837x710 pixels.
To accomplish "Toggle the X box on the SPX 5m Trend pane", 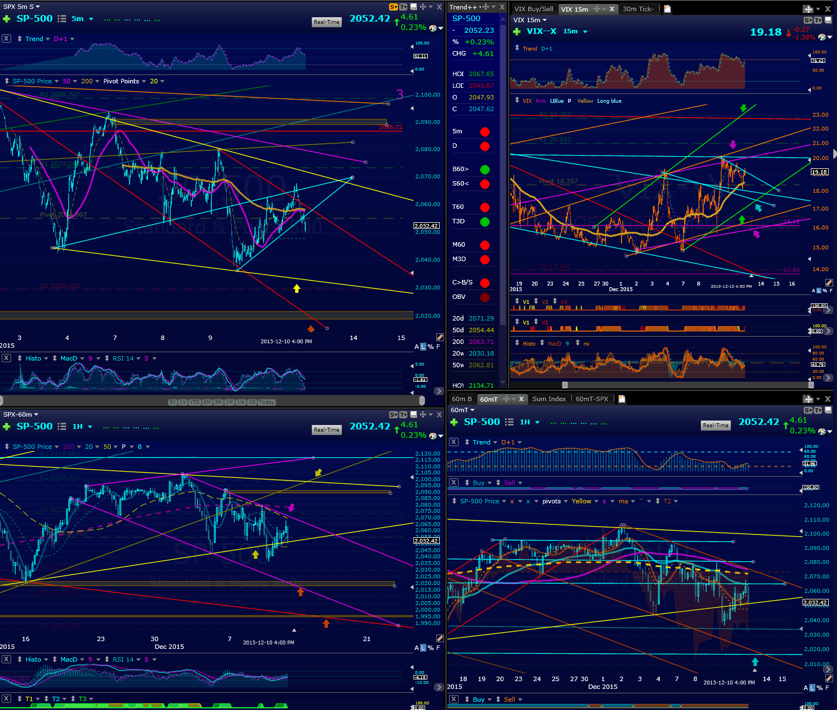I will pos(6,39).
